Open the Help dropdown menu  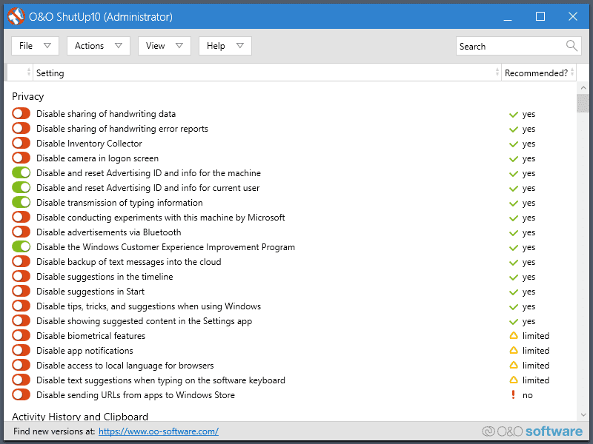[225, 46]
